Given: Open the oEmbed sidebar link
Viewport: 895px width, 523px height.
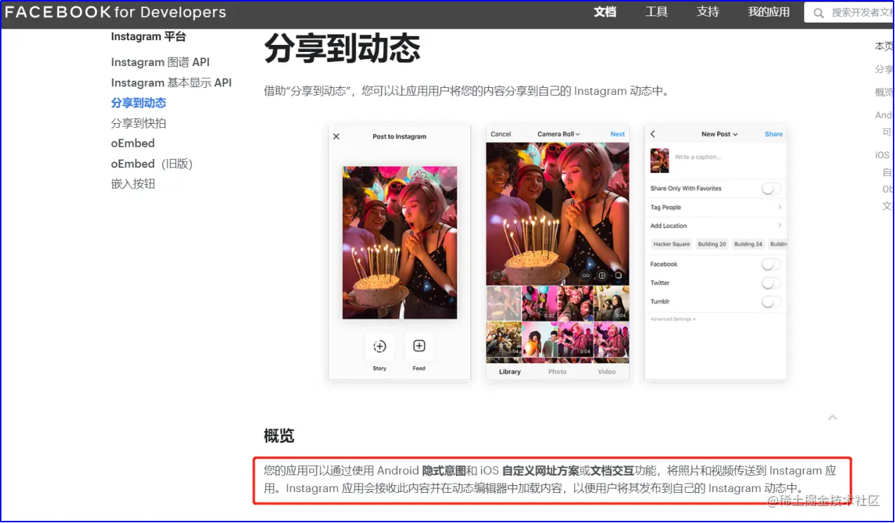Looking at the screenshot, I should click(133, 143).
